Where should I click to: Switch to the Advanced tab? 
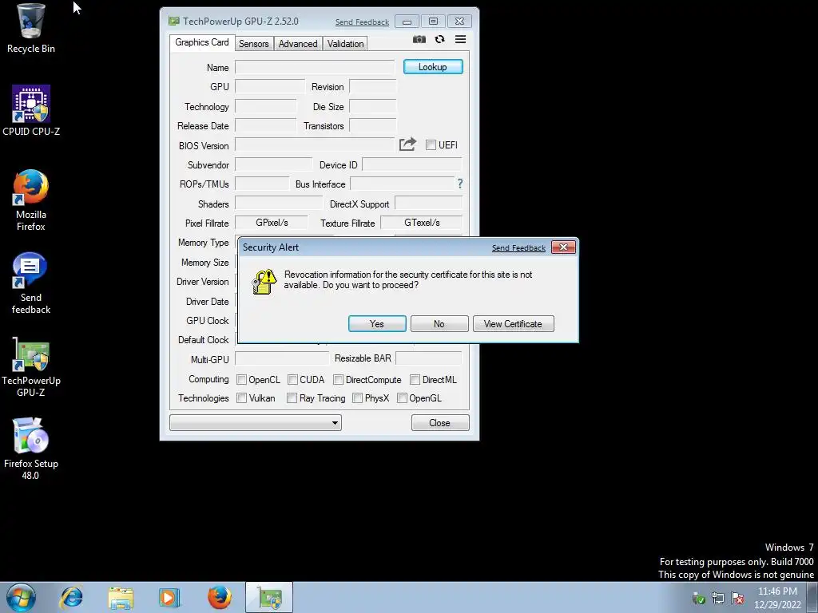coord(298,44)
